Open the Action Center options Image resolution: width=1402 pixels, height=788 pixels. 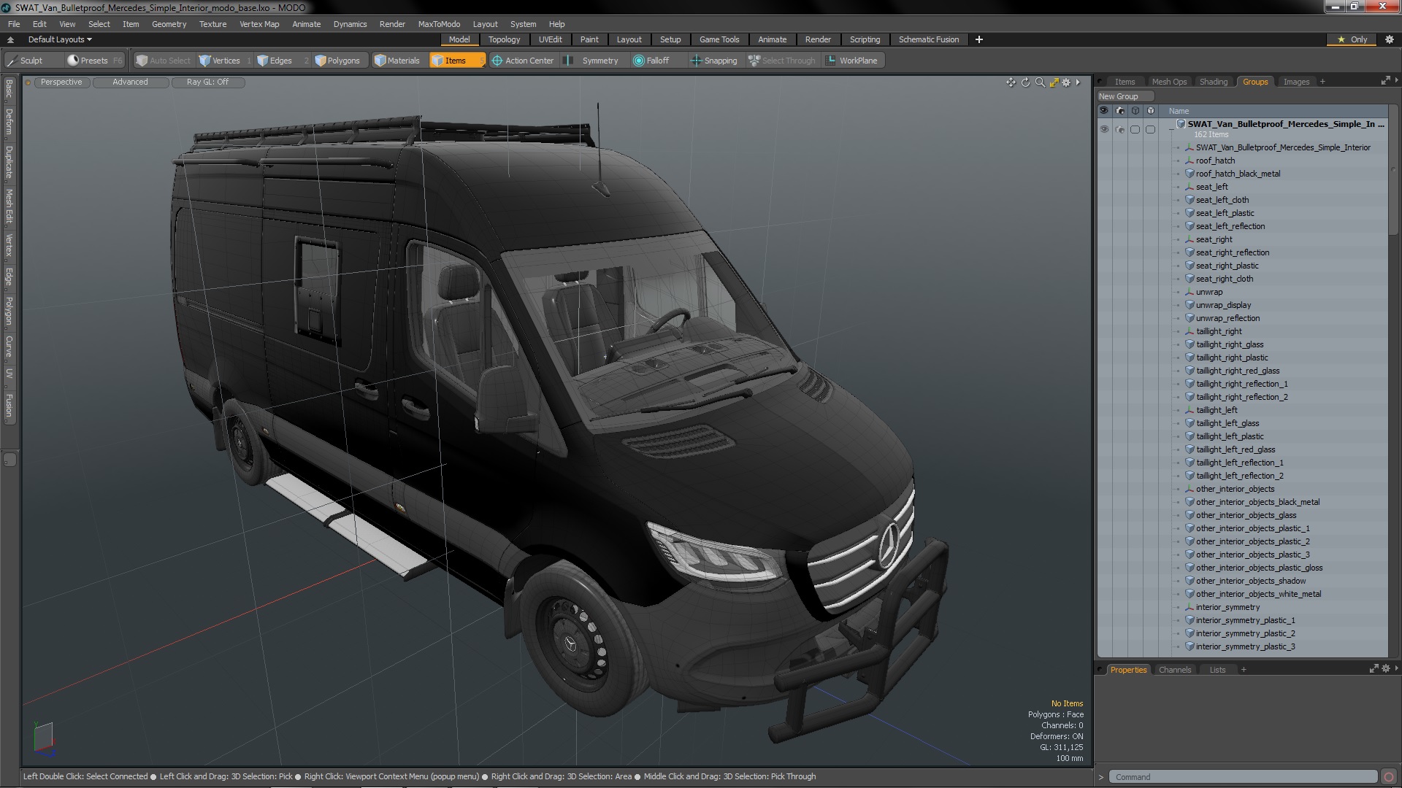pyautogui.click(x=523, y=61)
